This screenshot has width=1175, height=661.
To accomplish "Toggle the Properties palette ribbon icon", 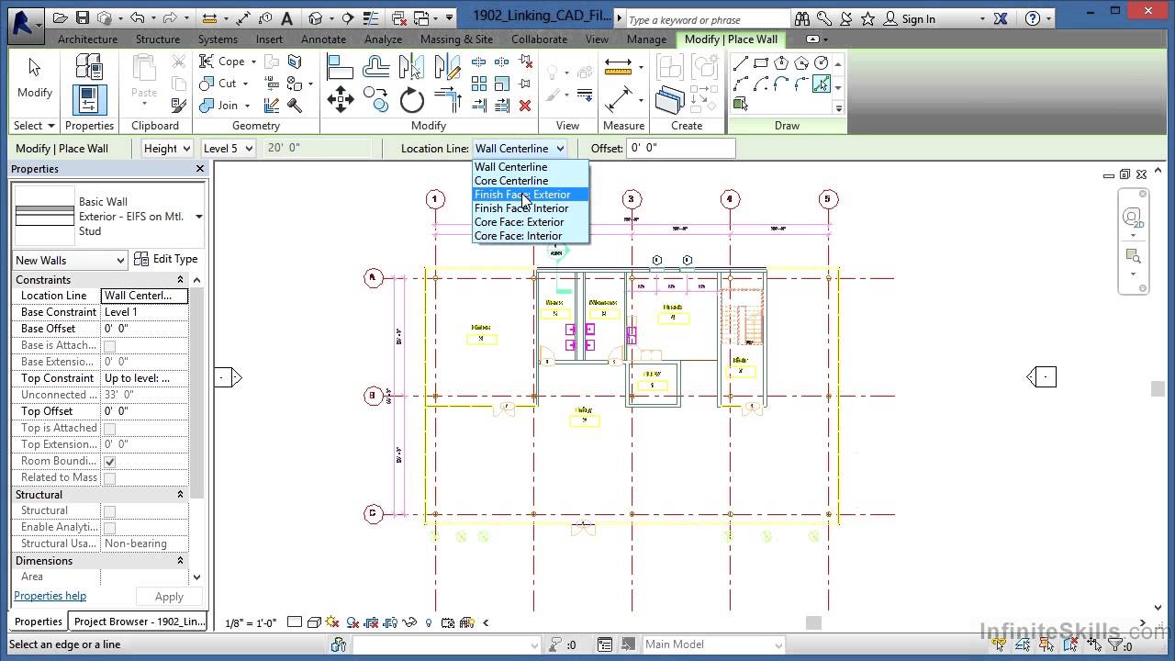I will pos(89,99).
